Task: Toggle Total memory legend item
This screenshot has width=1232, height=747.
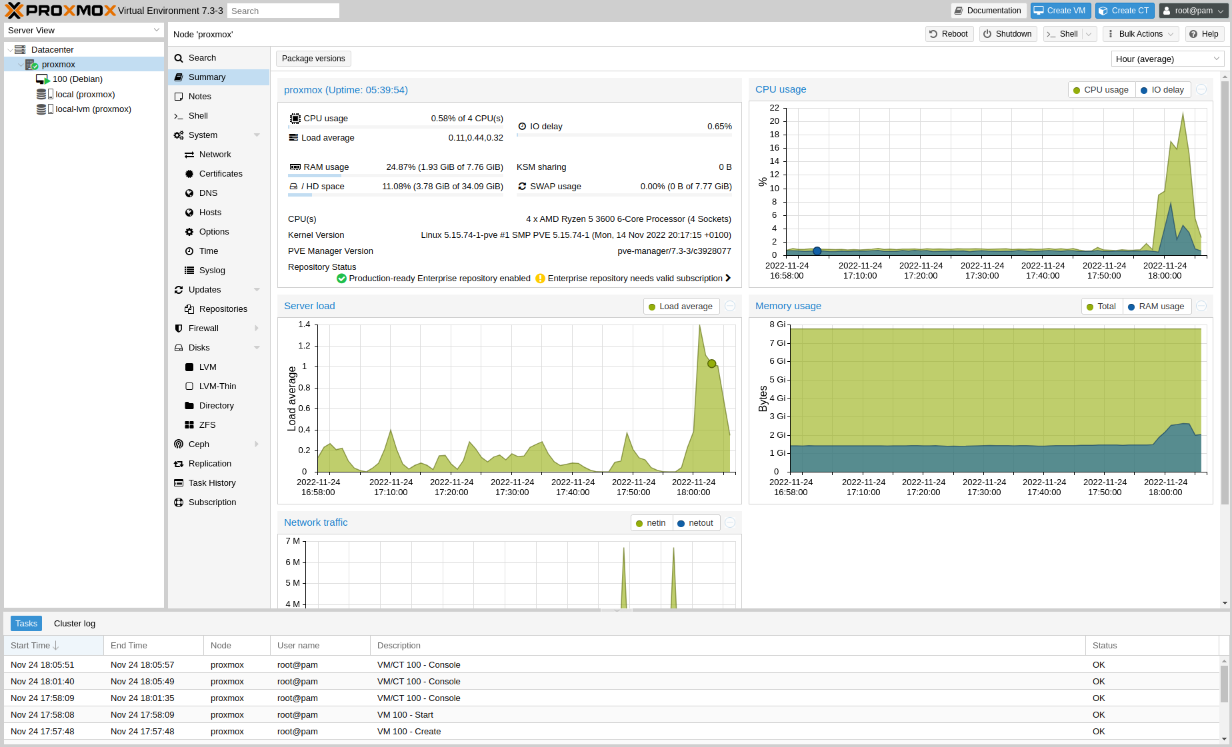Action: [x=1101, y=307]
